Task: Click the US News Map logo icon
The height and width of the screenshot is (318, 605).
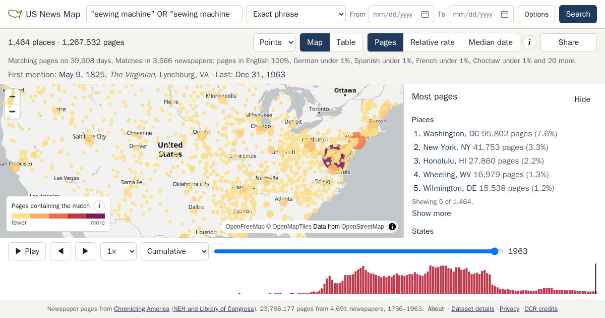Action: [15, 14]
